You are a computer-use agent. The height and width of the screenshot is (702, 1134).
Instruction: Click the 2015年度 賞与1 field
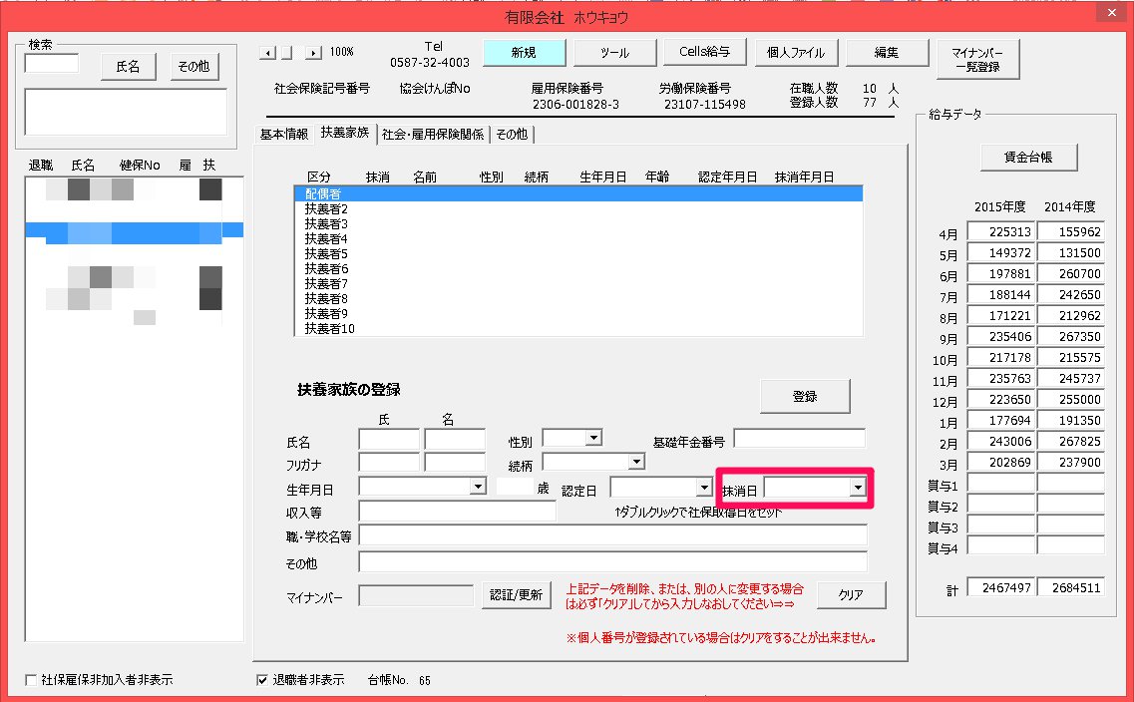(x=1001, y=484)
